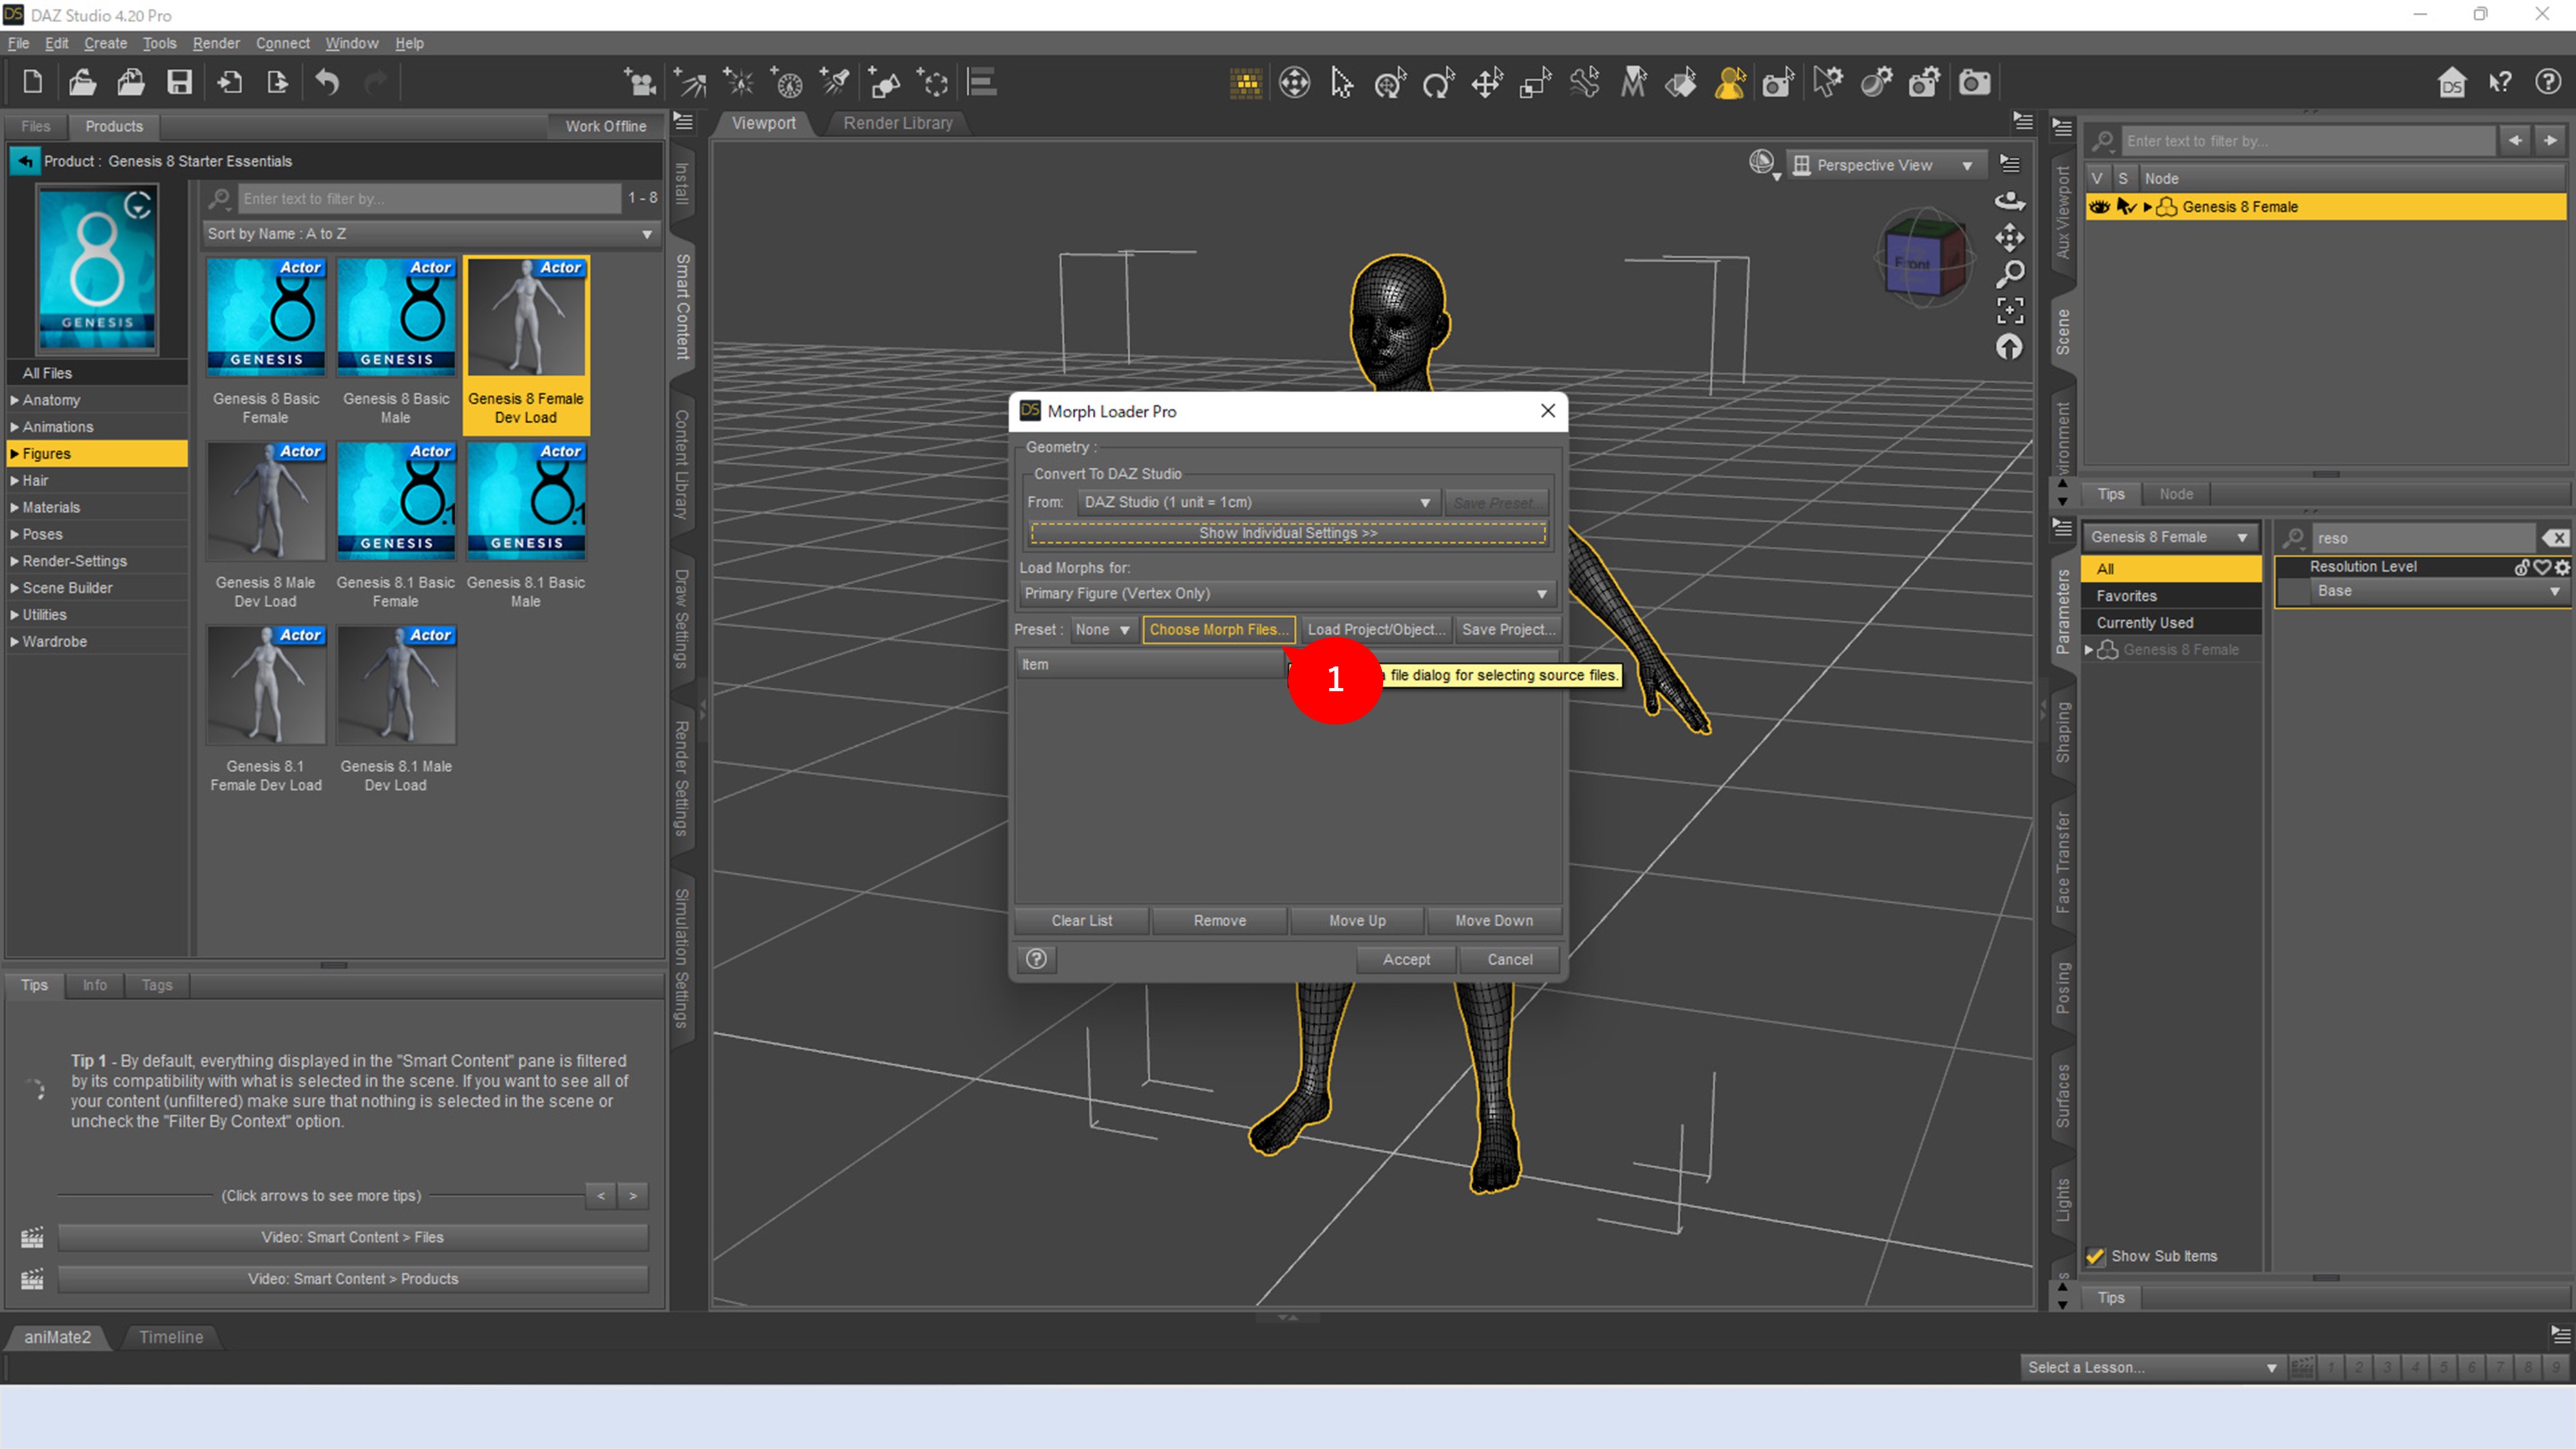Click the Save file toolbar icon

pos(179,82)
